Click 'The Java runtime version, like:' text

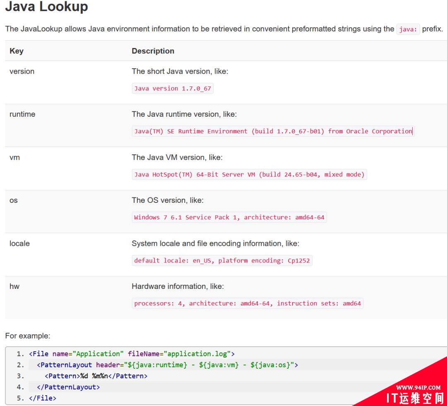pos(184,114)
